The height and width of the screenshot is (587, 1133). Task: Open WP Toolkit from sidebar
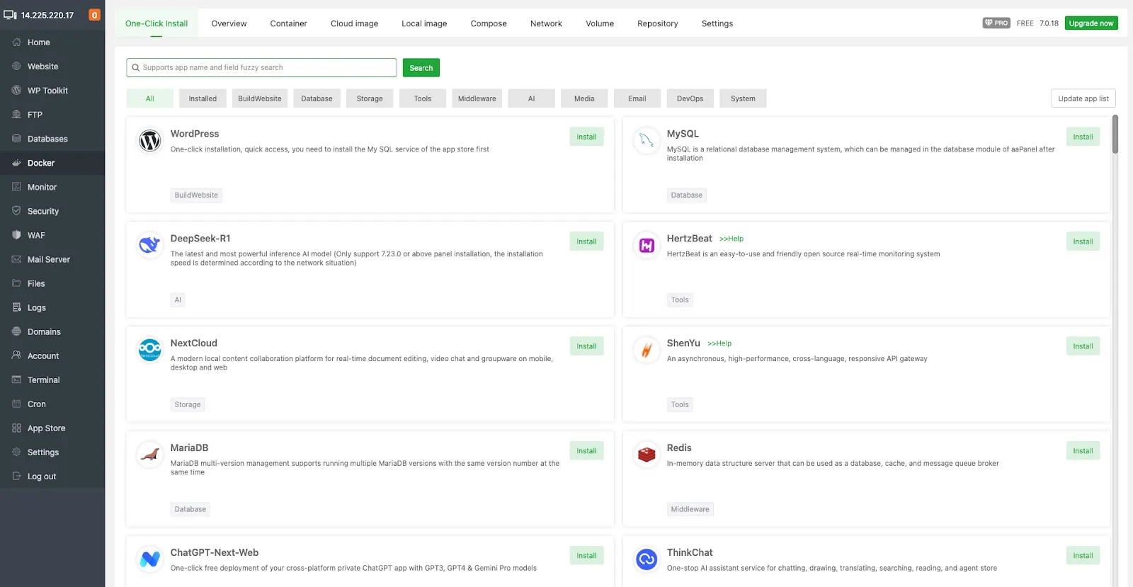tap(52, 91)
